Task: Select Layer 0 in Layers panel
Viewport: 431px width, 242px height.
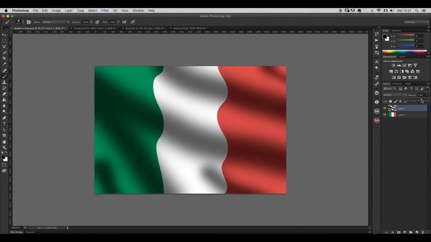Action: click(x=407, y=115)
